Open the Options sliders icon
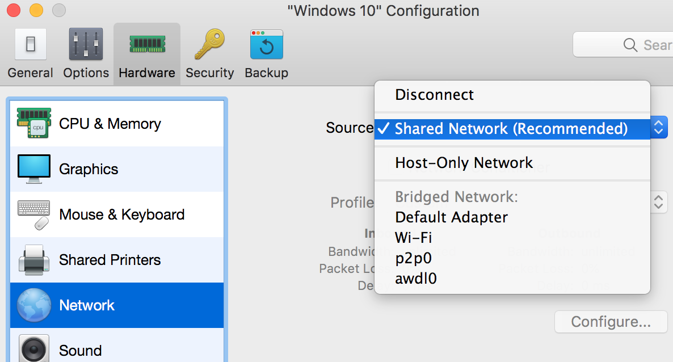673x362 pixels. point(86,45)
